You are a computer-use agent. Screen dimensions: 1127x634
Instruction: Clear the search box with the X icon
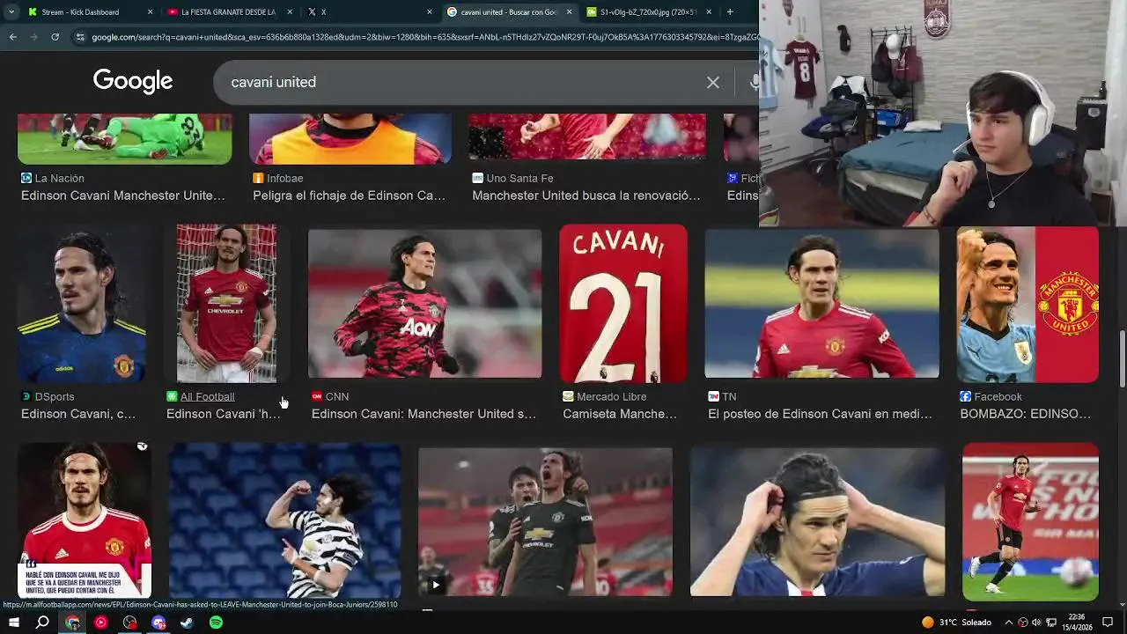point(712,82)
